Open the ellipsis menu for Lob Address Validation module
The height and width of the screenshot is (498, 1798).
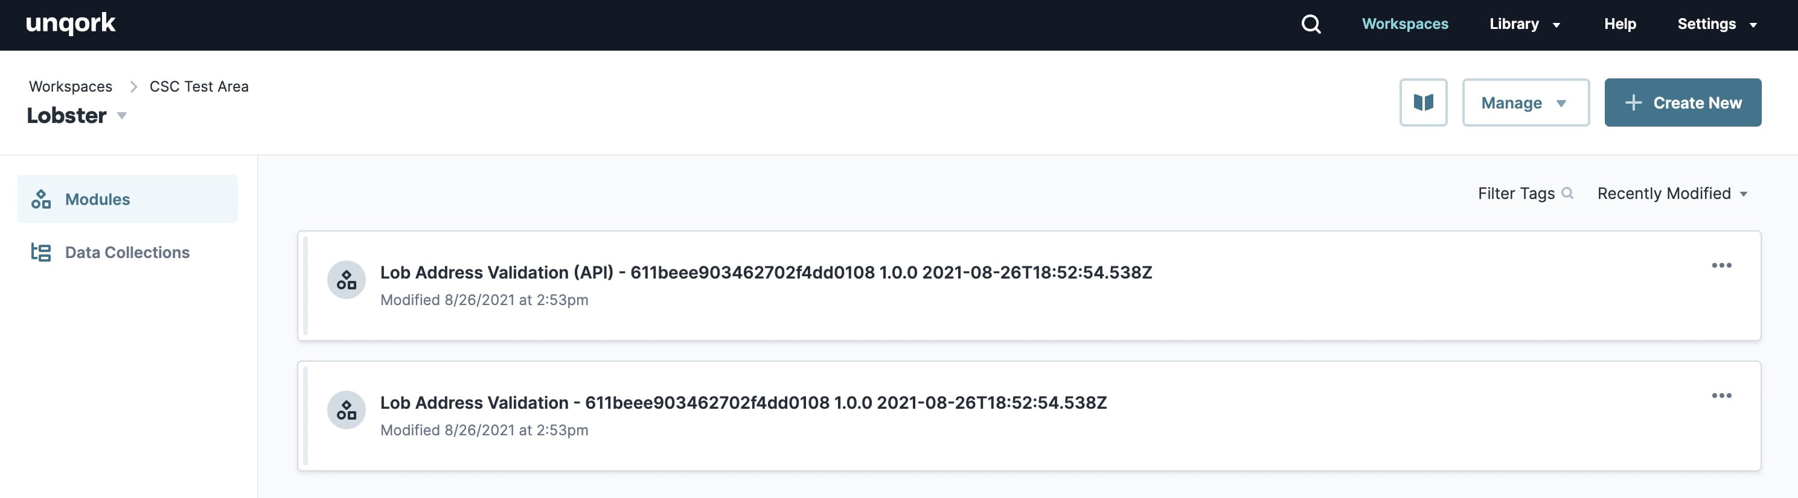pos(1721,396)
